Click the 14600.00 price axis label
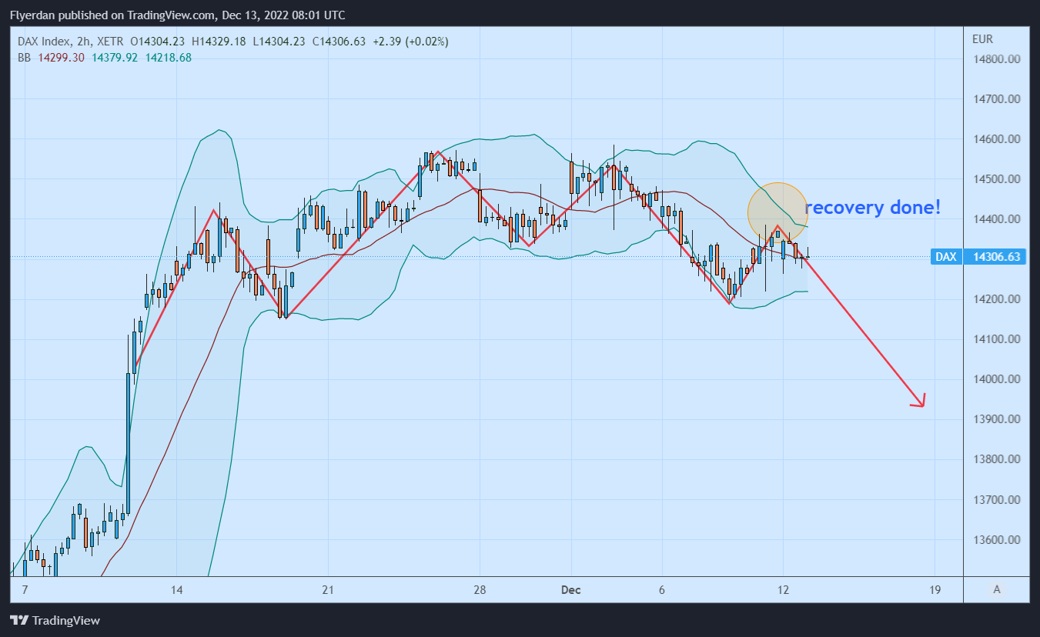This screenshot has width=1040, height=637. (998, 139)
